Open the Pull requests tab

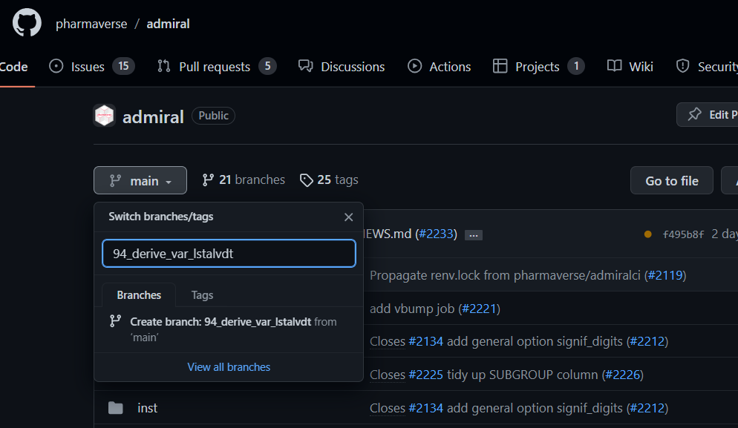[x=216, y=67]
